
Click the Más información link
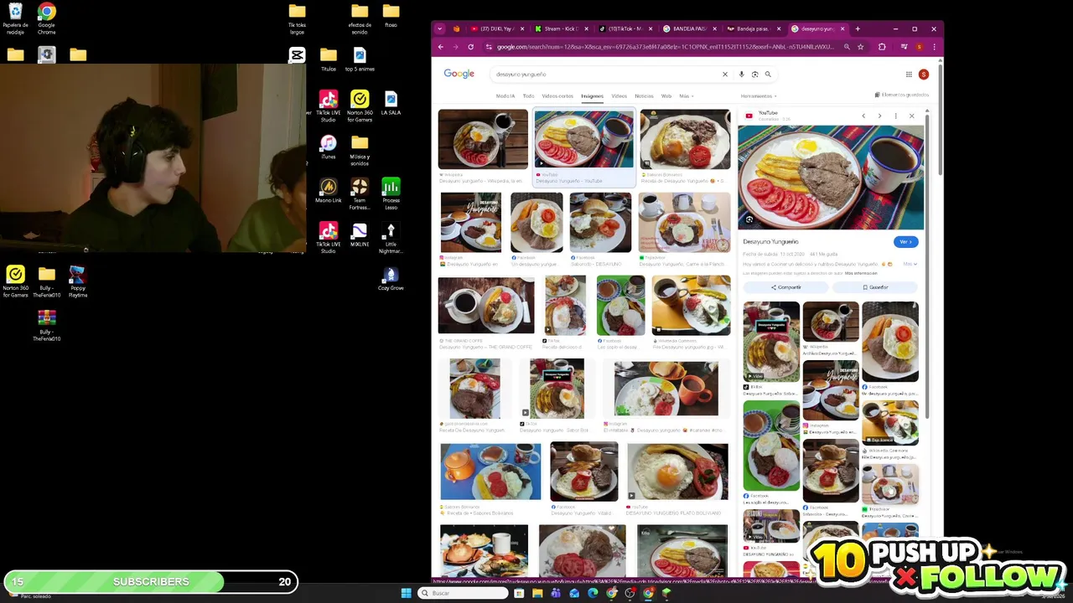coord(861,273)
